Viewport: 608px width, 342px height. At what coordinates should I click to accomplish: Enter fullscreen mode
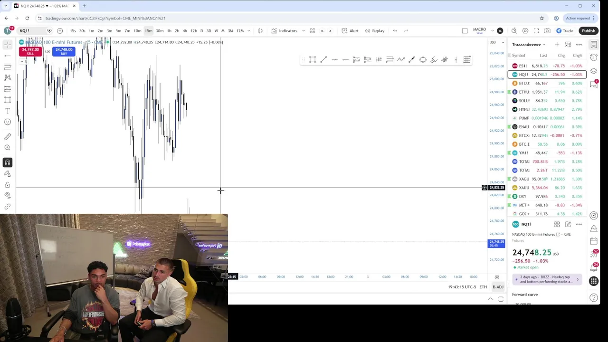point(536,31)
